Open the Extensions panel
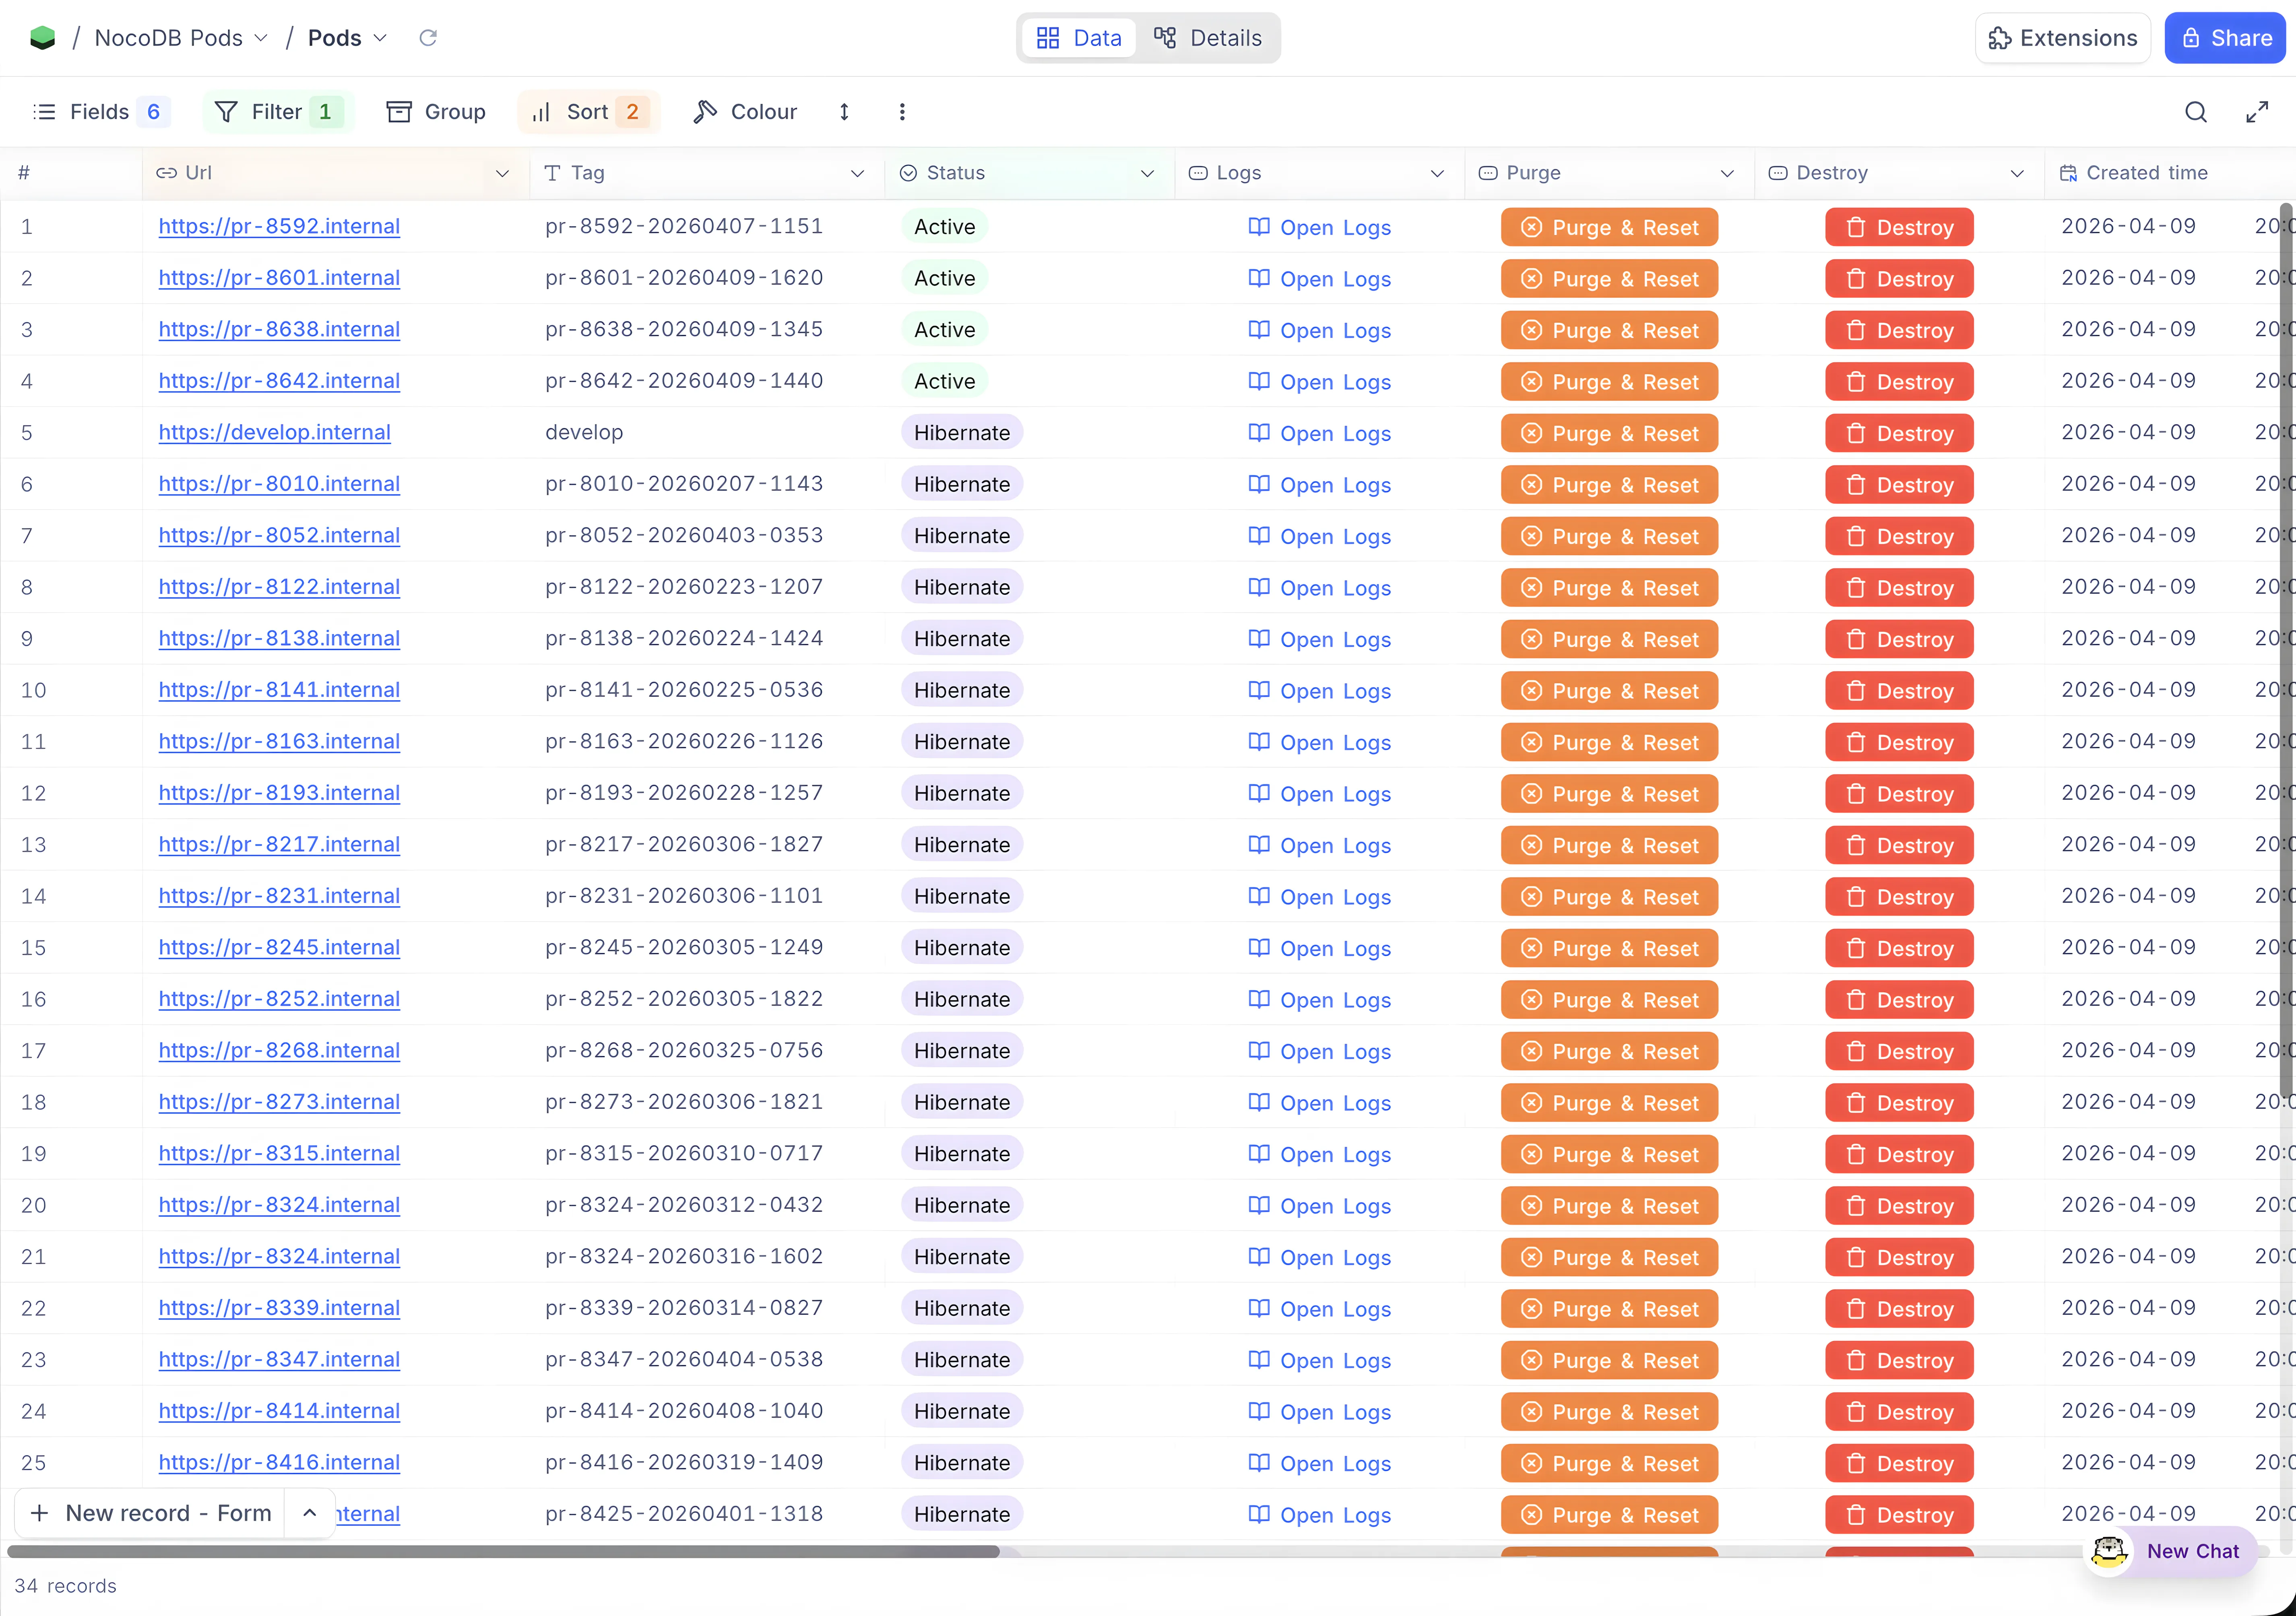Screen dimensions: 2296x1616 (x=2062, y=37)
